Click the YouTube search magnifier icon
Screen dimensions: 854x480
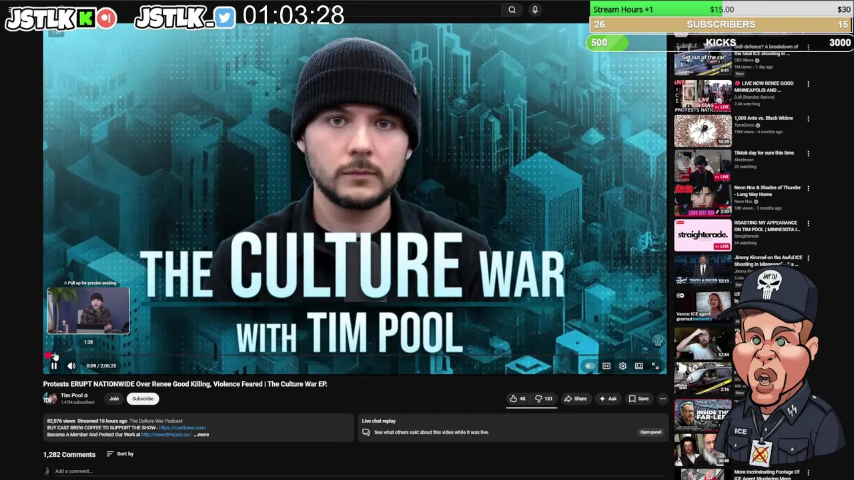512,9
